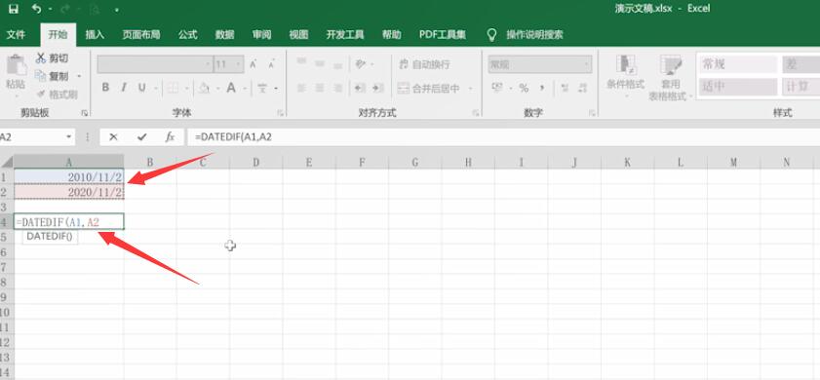Switch to the Formulas (公式) tab

188,34
